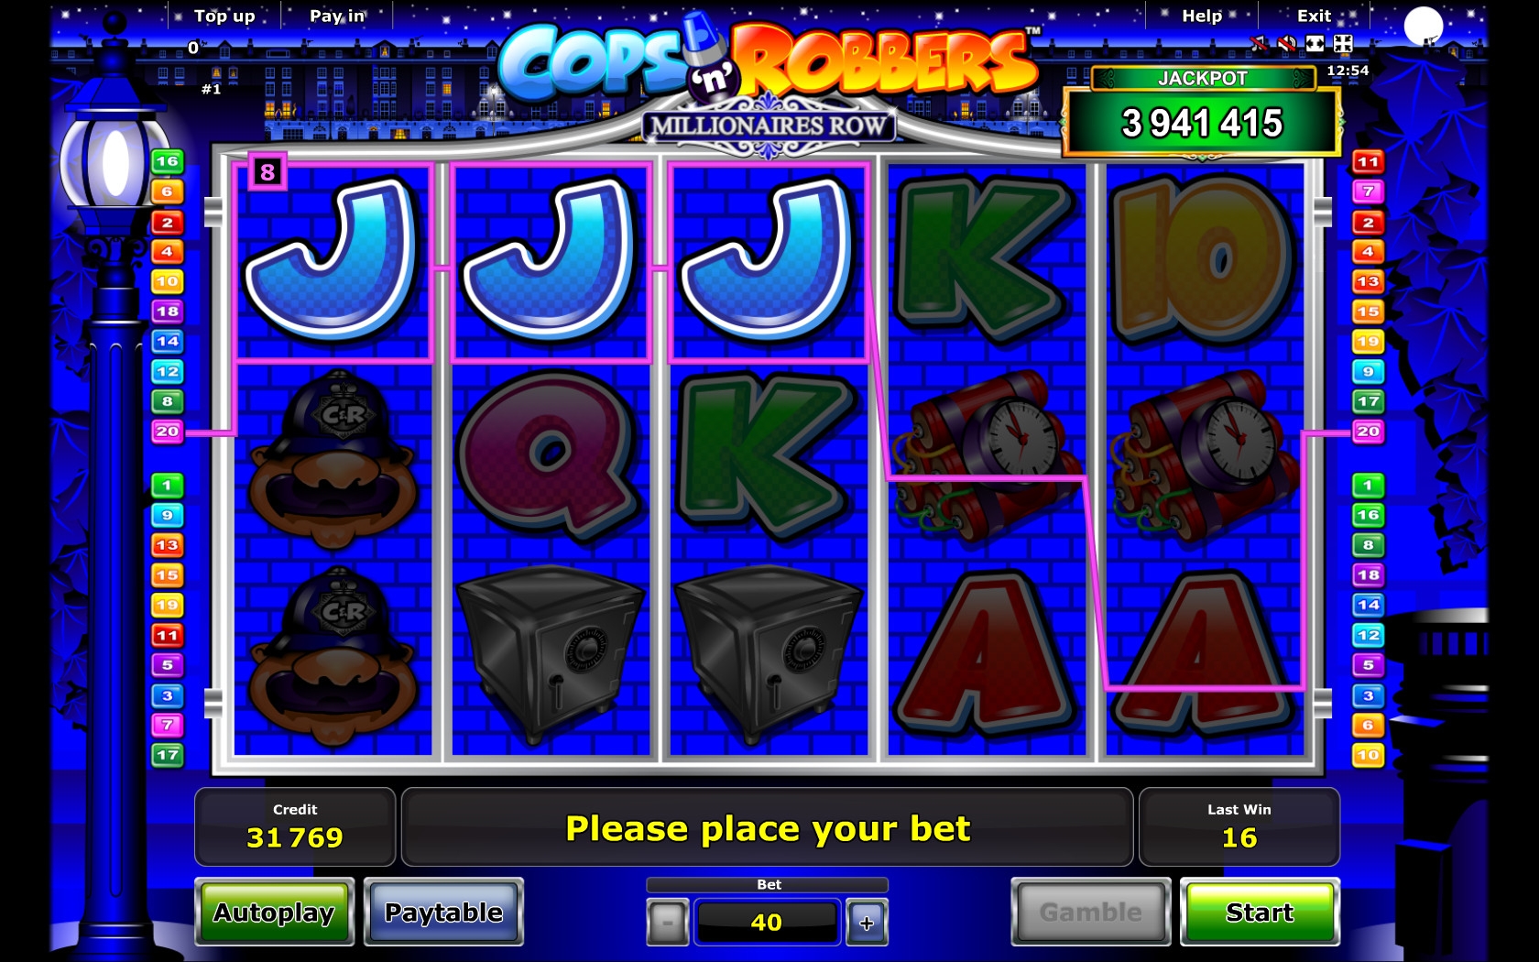The image size is (1539, 962).
Task: Open the Pay in menu
Action: pyautogui.click(x=337, y=16)
